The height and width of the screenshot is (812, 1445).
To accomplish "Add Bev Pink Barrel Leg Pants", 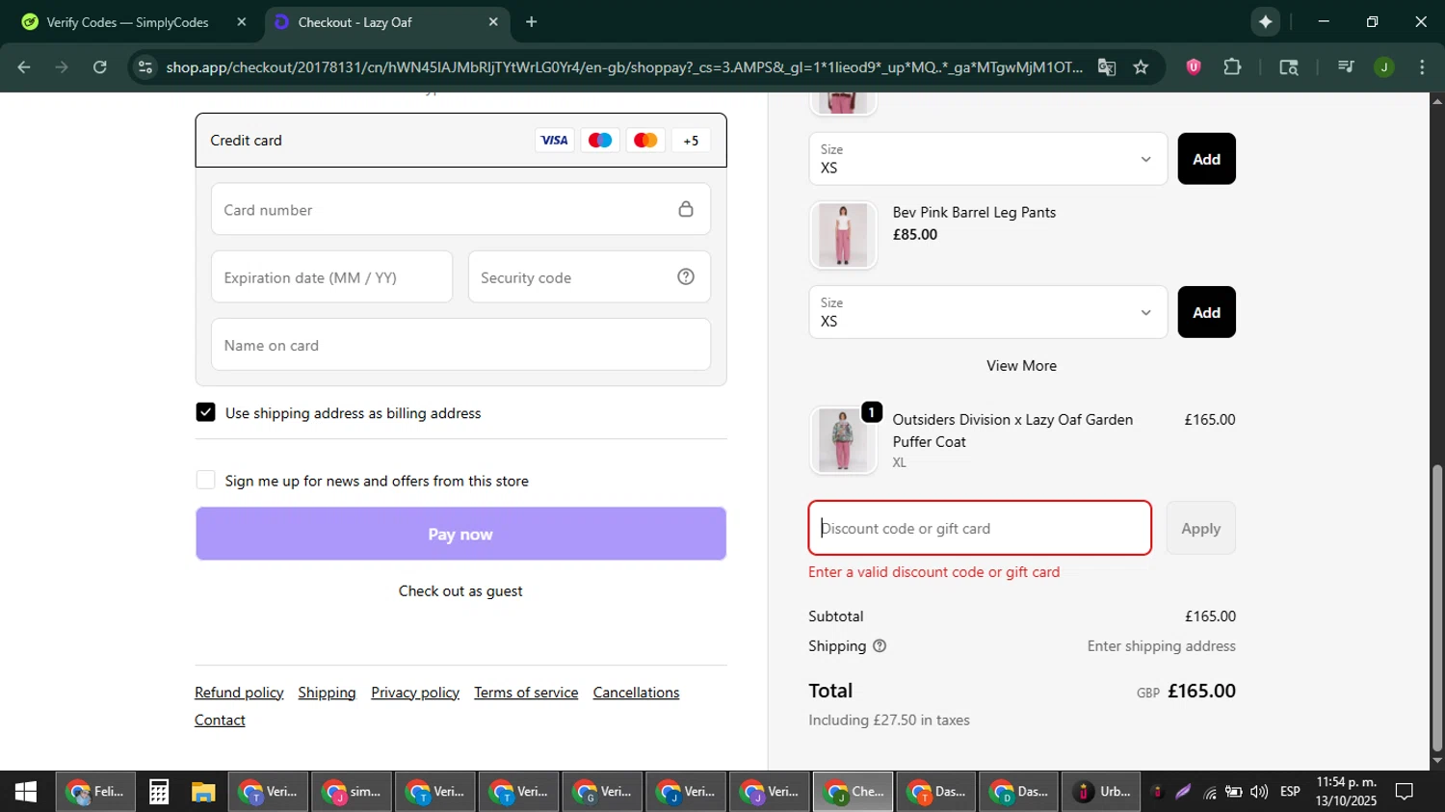I will 1206,312.
